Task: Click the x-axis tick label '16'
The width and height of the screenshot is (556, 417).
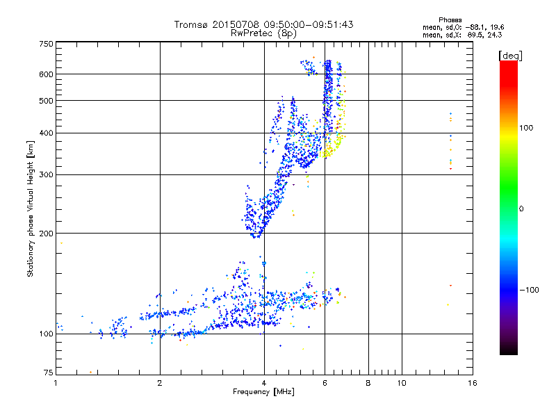Action: 473,383
